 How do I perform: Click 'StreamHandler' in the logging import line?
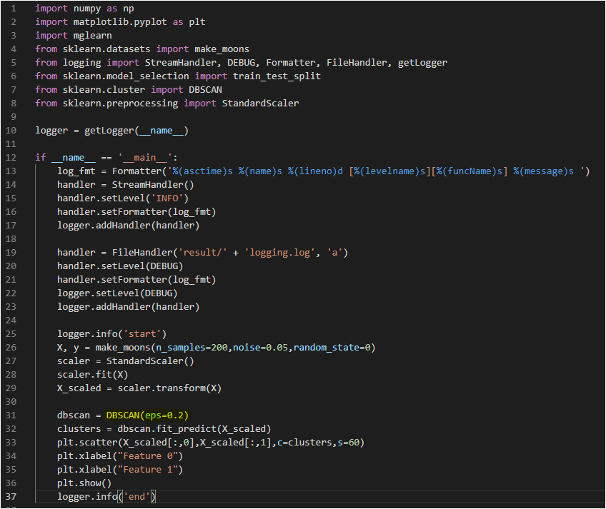tap(181, 63)
